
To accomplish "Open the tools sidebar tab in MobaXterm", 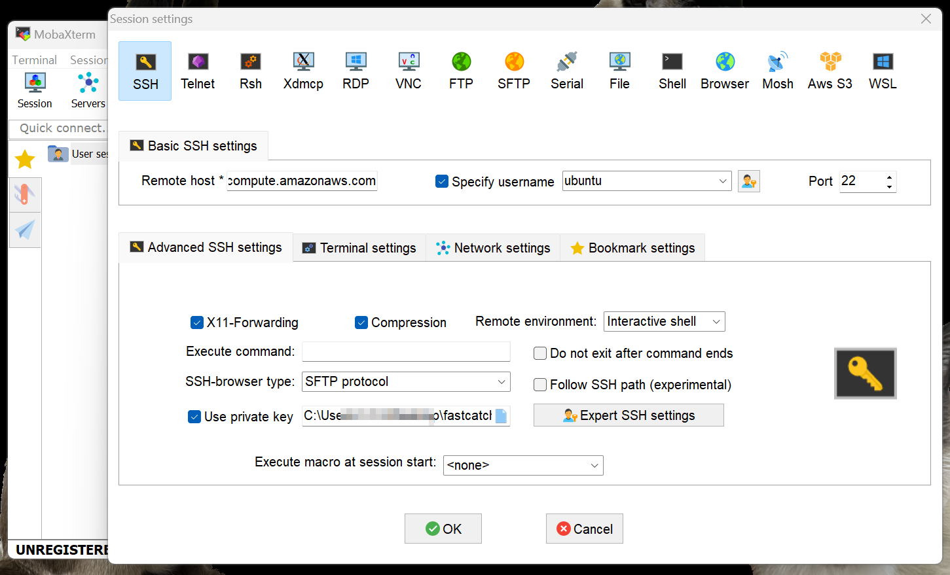I will click(25, 195).
